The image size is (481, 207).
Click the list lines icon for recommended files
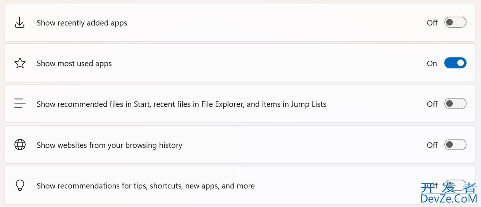20,103
